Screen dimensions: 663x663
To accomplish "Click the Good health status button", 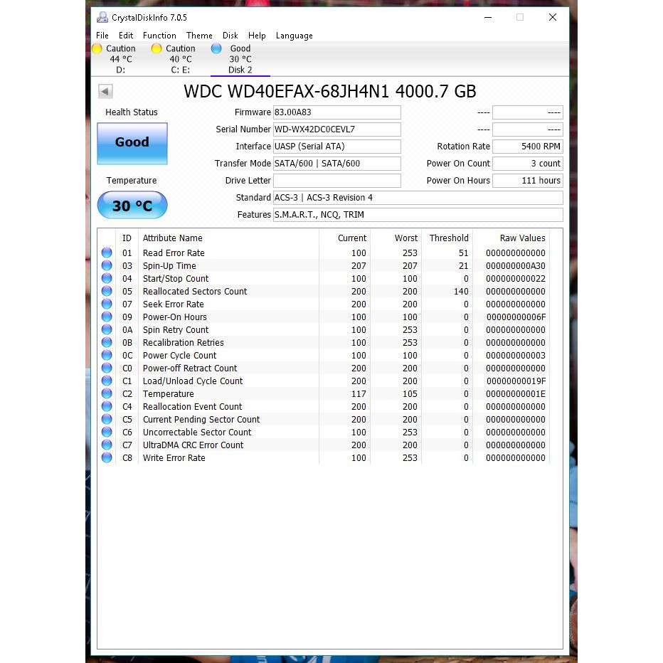I will coord(132,142).
